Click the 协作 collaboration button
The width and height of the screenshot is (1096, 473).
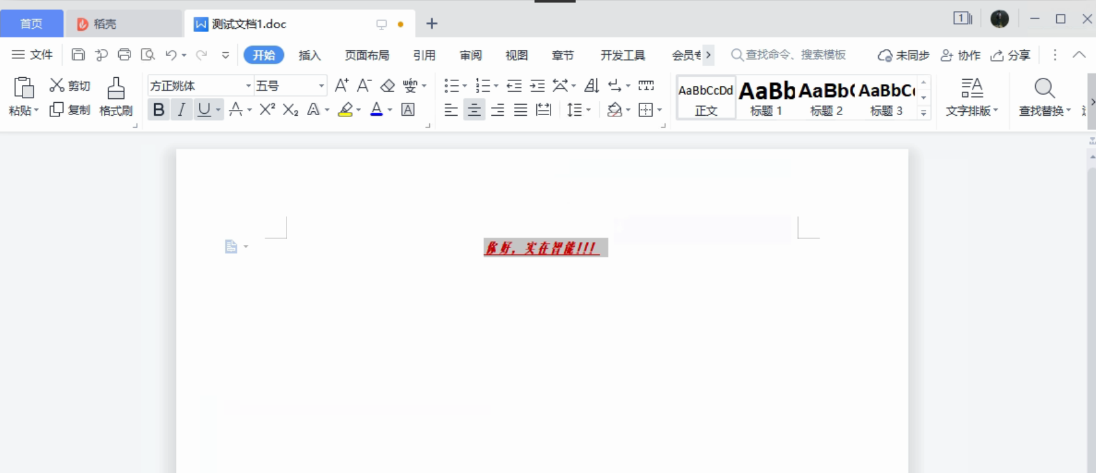[x=960, y=55]
